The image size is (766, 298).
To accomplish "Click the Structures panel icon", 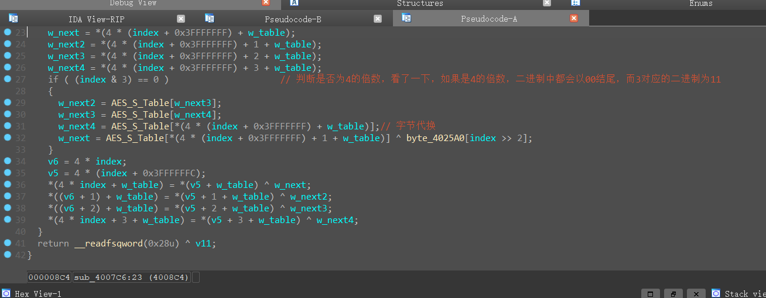I will point(295,3).
